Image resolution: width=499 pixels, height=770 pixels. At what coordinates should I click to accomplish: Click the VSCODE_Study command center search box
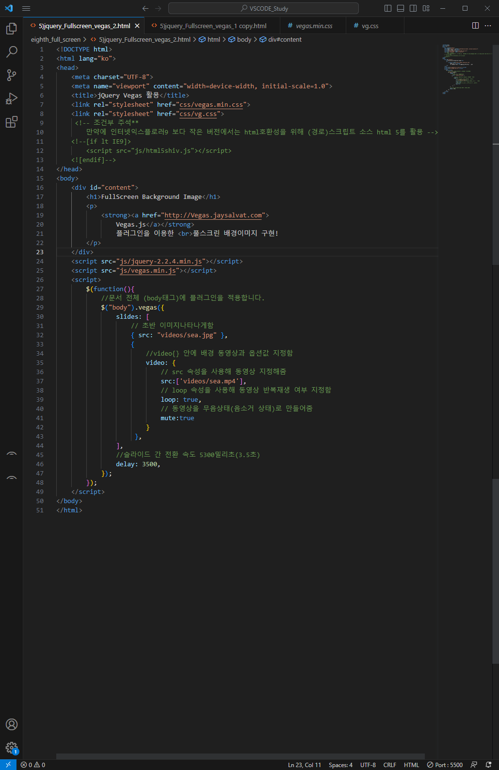click(263, 8)
